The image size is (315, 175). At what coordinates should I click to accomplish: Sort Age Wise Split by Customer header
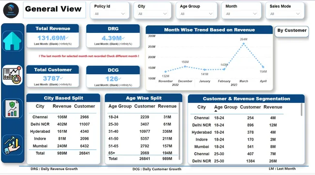(x=144, y=106)
